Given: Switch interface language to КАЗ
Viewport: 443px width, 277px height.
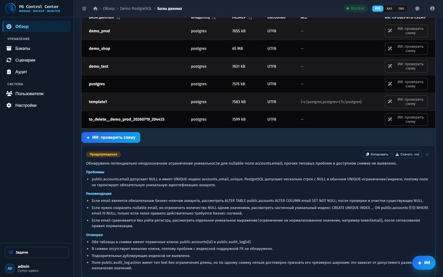Looking at the screenshot, I should coord(389,8).
